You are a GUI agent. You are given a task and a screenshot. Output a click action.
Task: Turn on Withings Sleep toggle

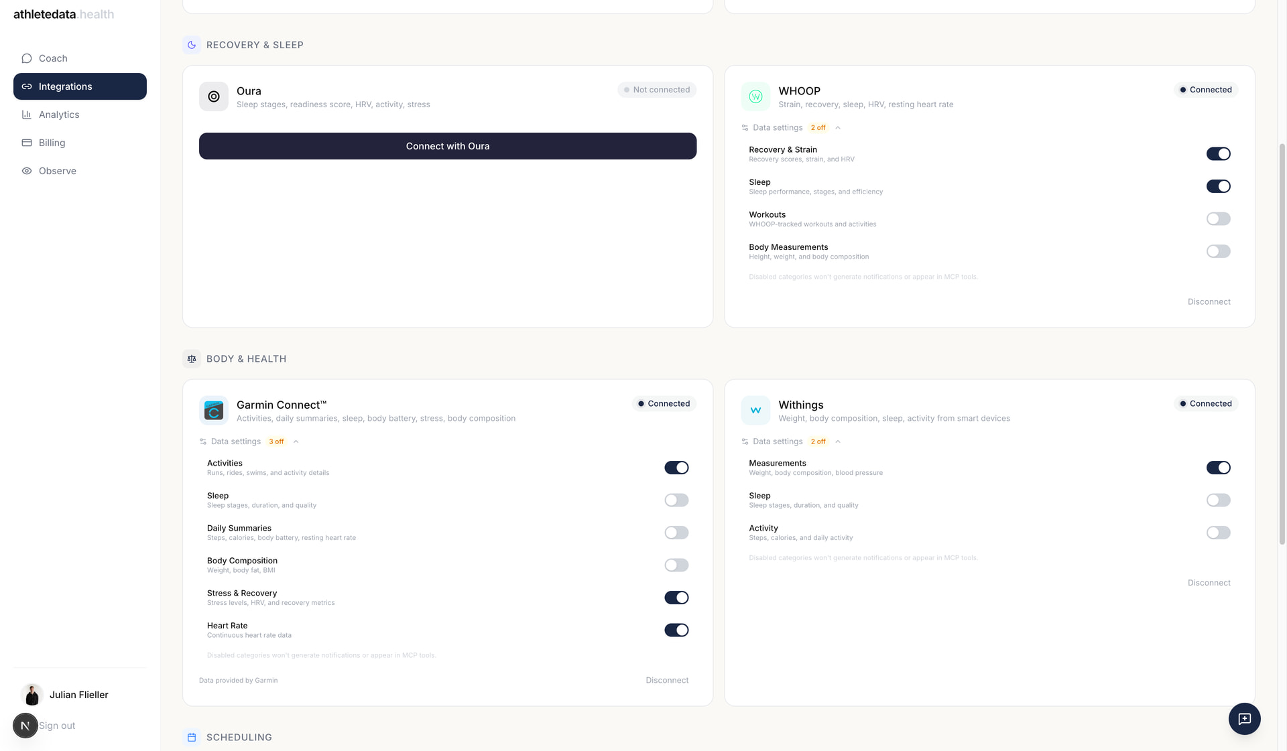tap(1218, 500)
